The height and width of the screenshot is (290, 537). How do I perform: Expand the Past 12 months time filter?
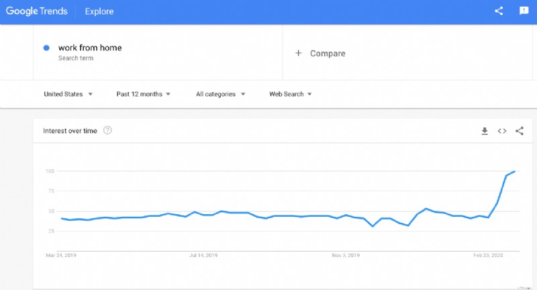143,94
